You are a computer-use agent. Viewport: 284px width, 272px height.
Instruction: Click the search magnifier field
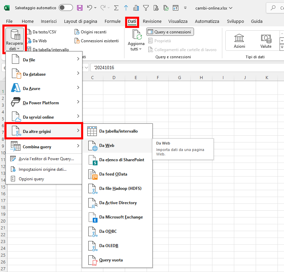pos(275,8)
